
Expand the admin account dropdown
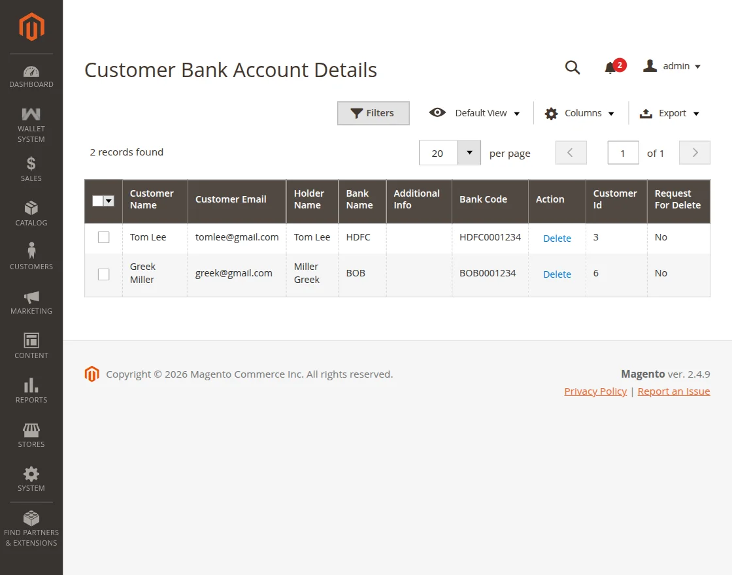point(673,66)
